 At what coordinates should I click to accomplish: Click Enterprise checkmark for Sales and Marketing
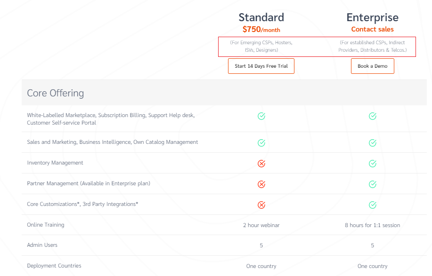click(x=373, y=143)
